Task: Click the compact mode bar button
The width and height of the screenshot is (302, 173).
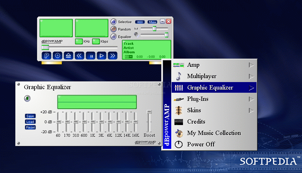Action: click(140, 22)
